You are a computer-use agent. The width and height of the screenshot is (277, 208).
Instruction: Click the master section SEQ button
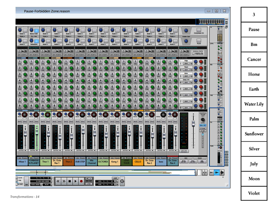click(x=186, y=158)
